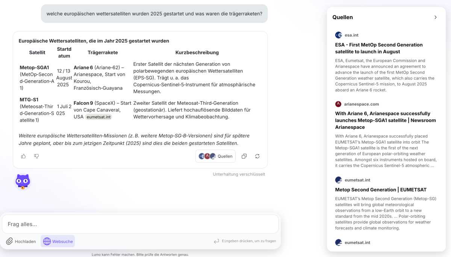
Task: Click the Lumo cat mascot icon
Action: point(23,182)
